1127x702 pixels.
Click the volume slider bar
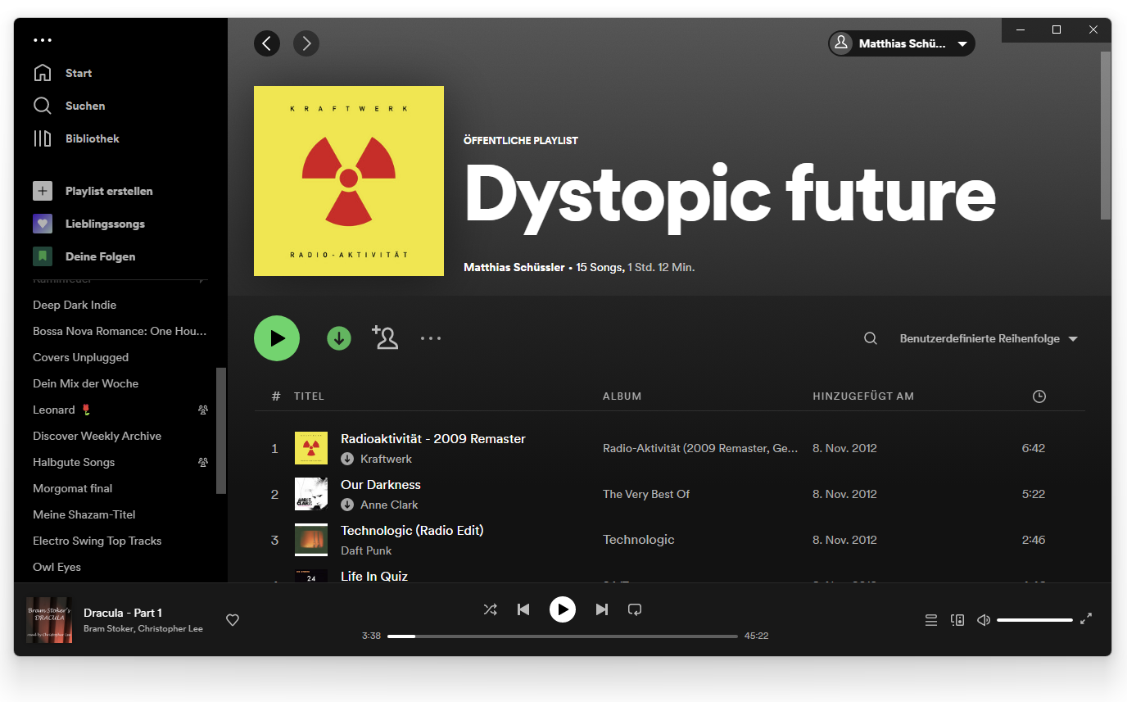tap(1034, 620)
